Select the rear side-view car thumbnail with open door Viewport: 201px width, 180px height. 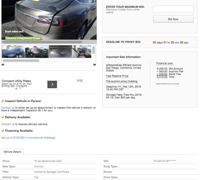37,52
